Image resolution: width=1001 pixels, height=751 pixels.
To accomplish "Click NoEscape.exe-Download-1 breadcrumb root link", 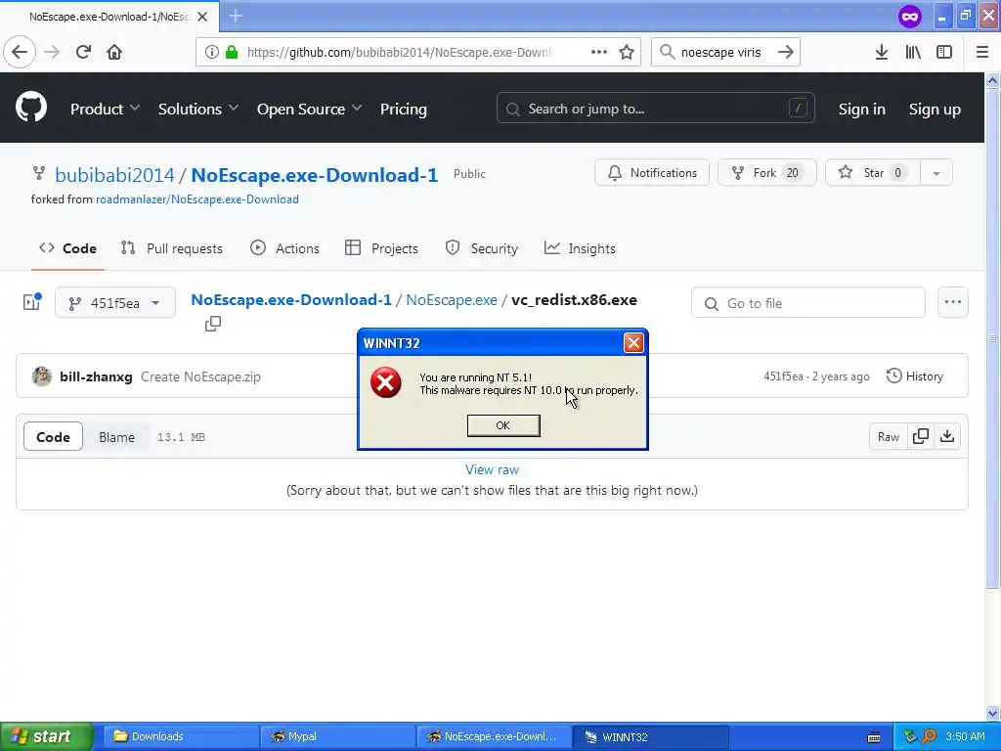I will click(x=291, y=299).
